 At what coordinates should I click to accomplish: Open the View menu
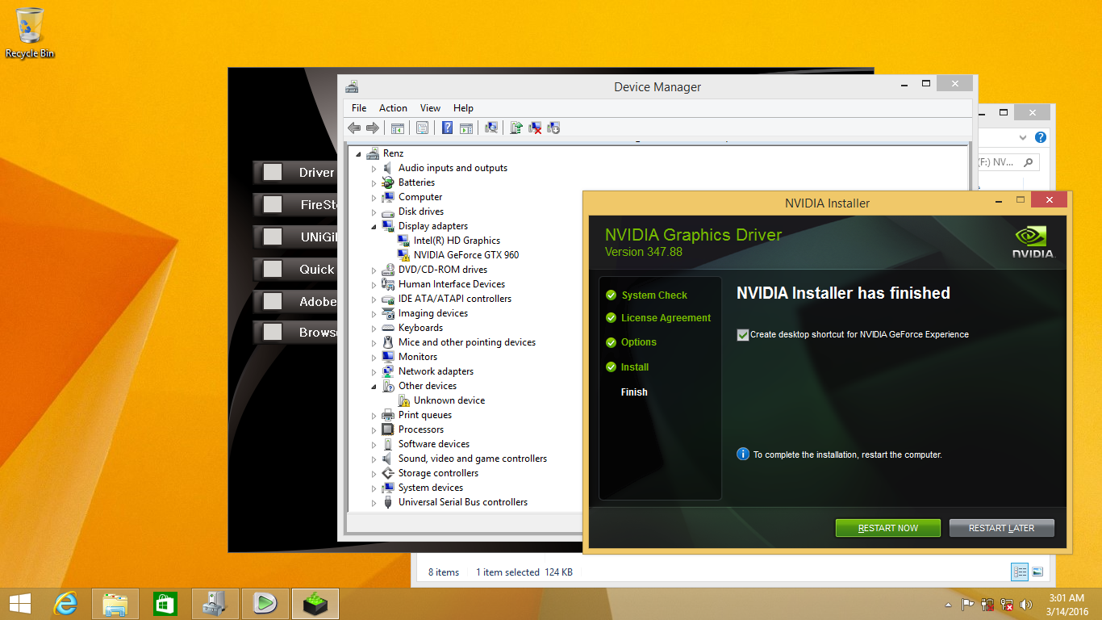click(430, 107)
